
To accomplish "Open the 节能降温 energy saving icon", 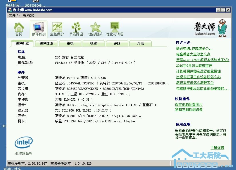I will click(76, 29).
